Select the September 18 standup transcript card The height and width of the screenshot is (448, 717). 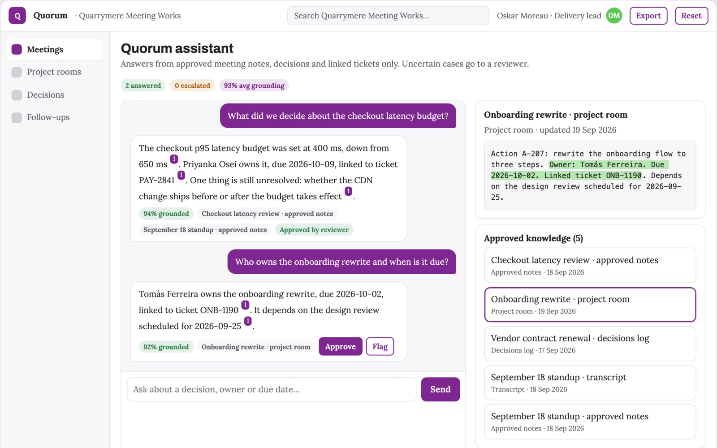coord(590,383)
